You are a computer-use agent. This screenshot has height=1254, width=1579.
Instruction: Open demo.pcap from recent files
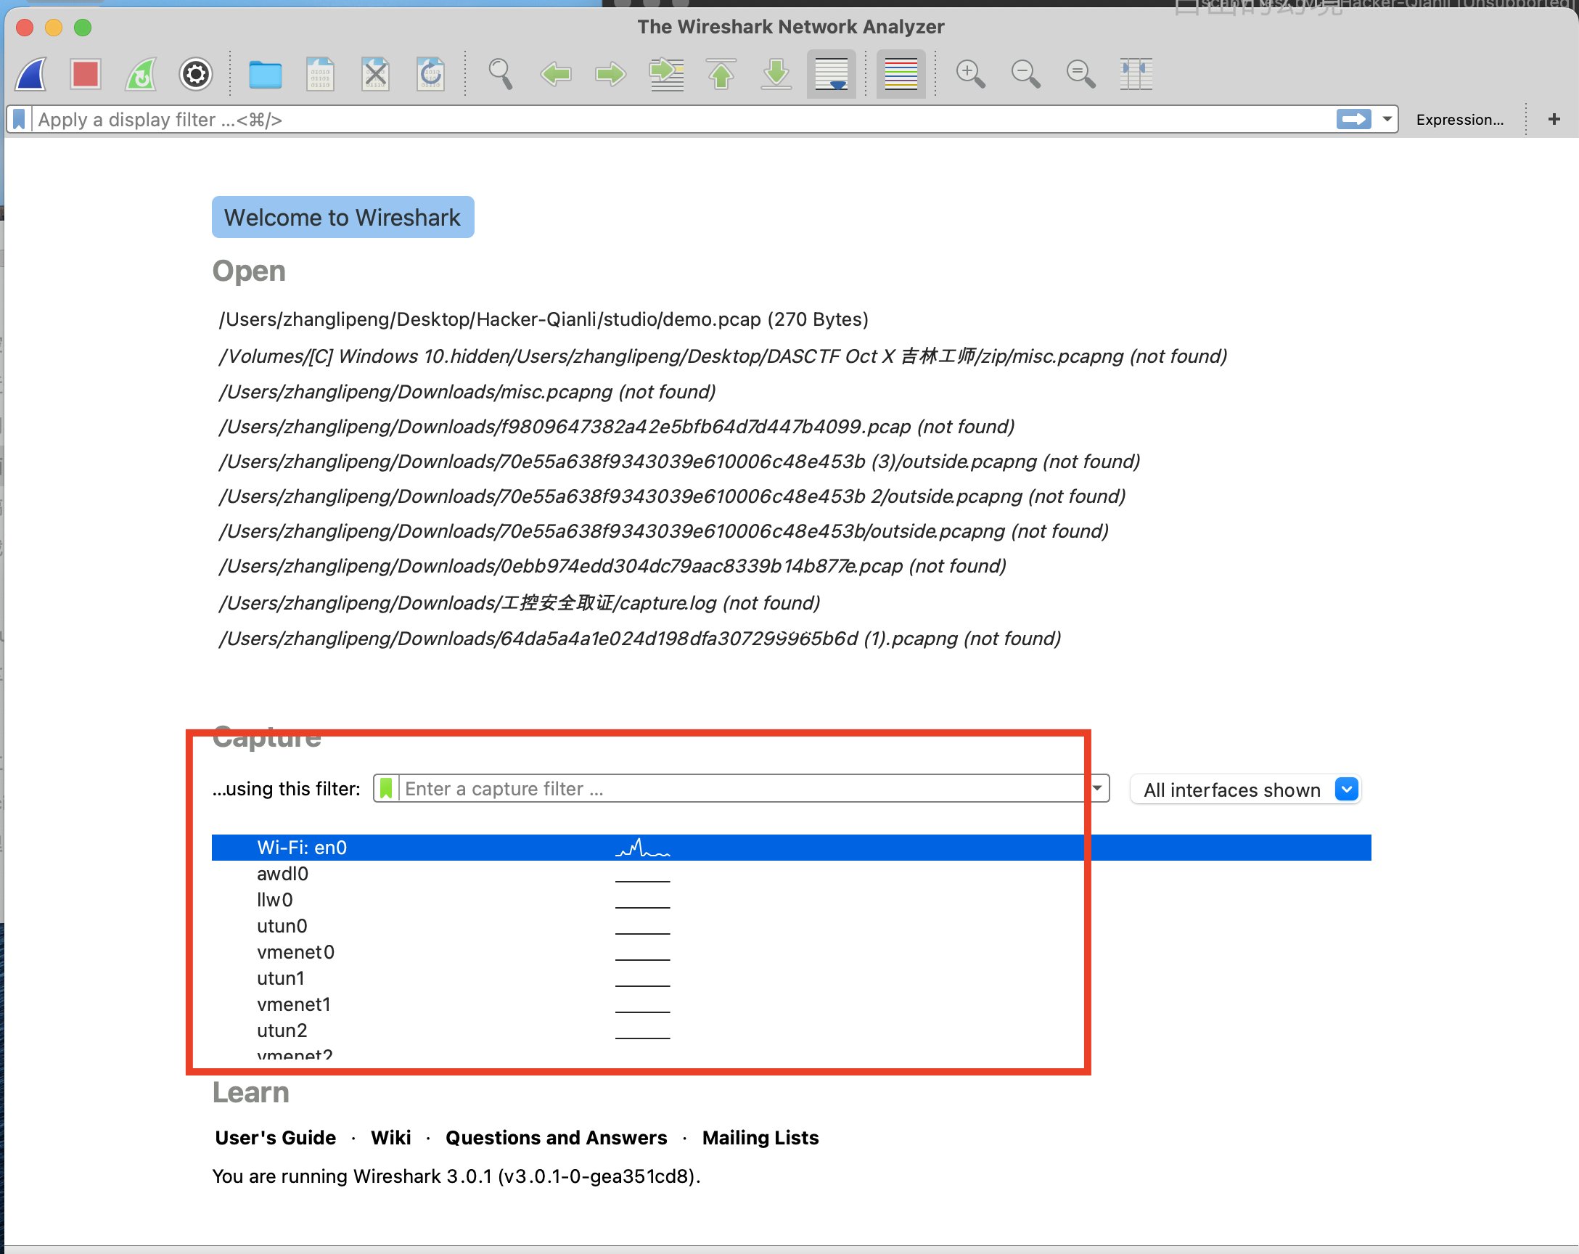tap(543, 319)
